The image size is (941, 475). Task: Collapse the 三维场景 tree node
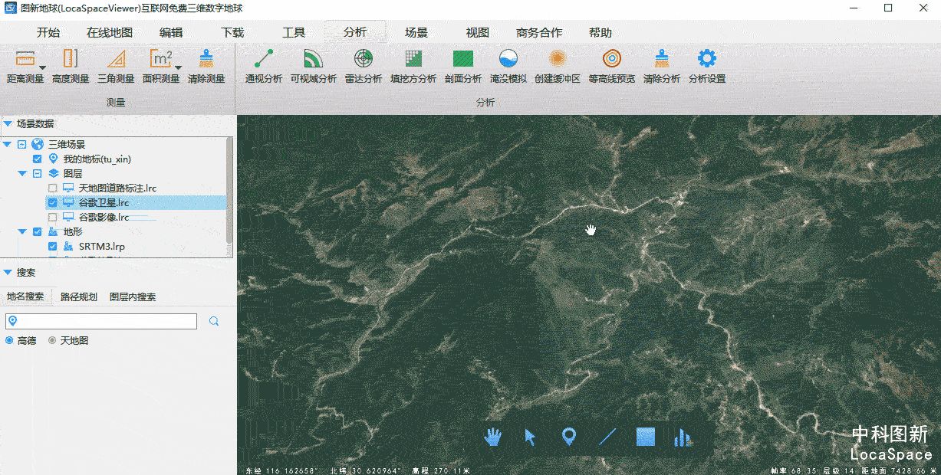pyautogui.click(x=7, y=144)
